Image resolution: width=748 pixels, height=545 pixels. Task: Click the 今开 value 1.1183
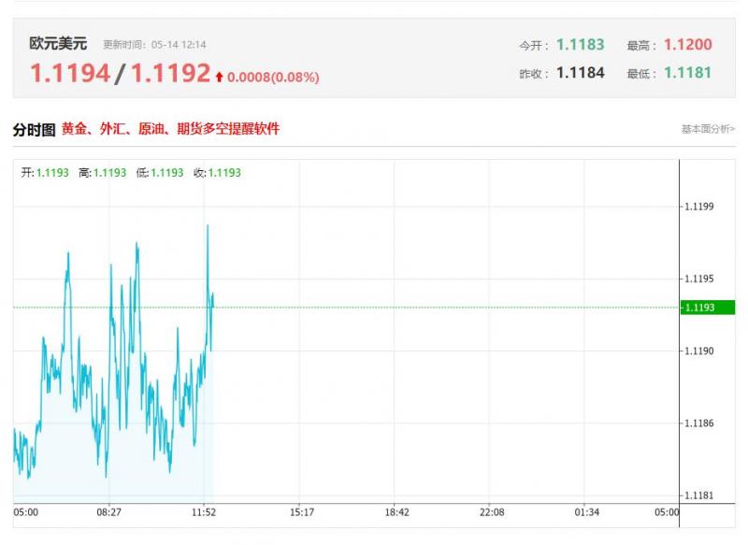[x=580, y=45]
